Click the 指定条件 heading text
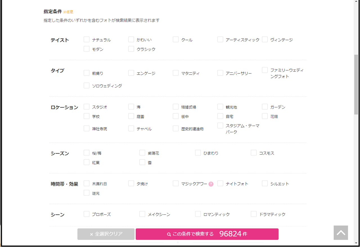The image size is (360, 247). [x=53, y=12]
